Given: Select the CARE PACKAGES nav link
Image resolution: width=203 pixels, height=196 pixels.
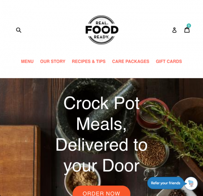Looking at the screenshot, I should click(131, 62).
